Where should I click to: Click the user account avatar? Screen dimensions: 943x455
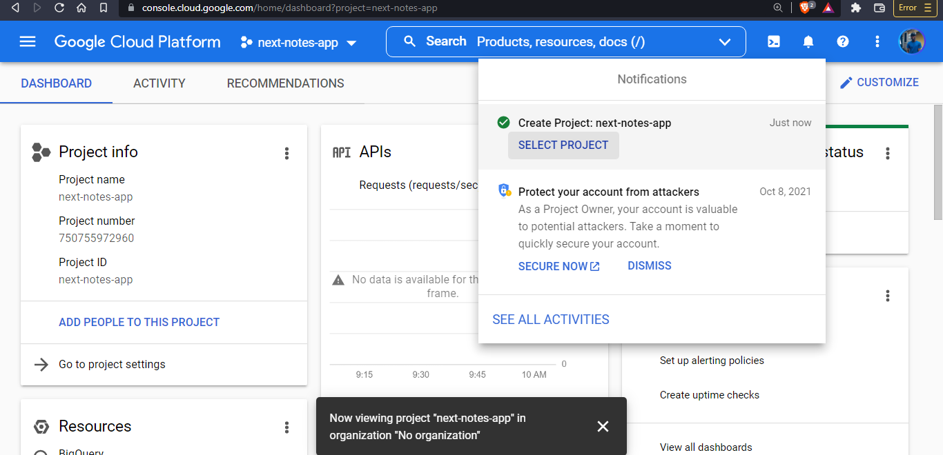point(911,42)
